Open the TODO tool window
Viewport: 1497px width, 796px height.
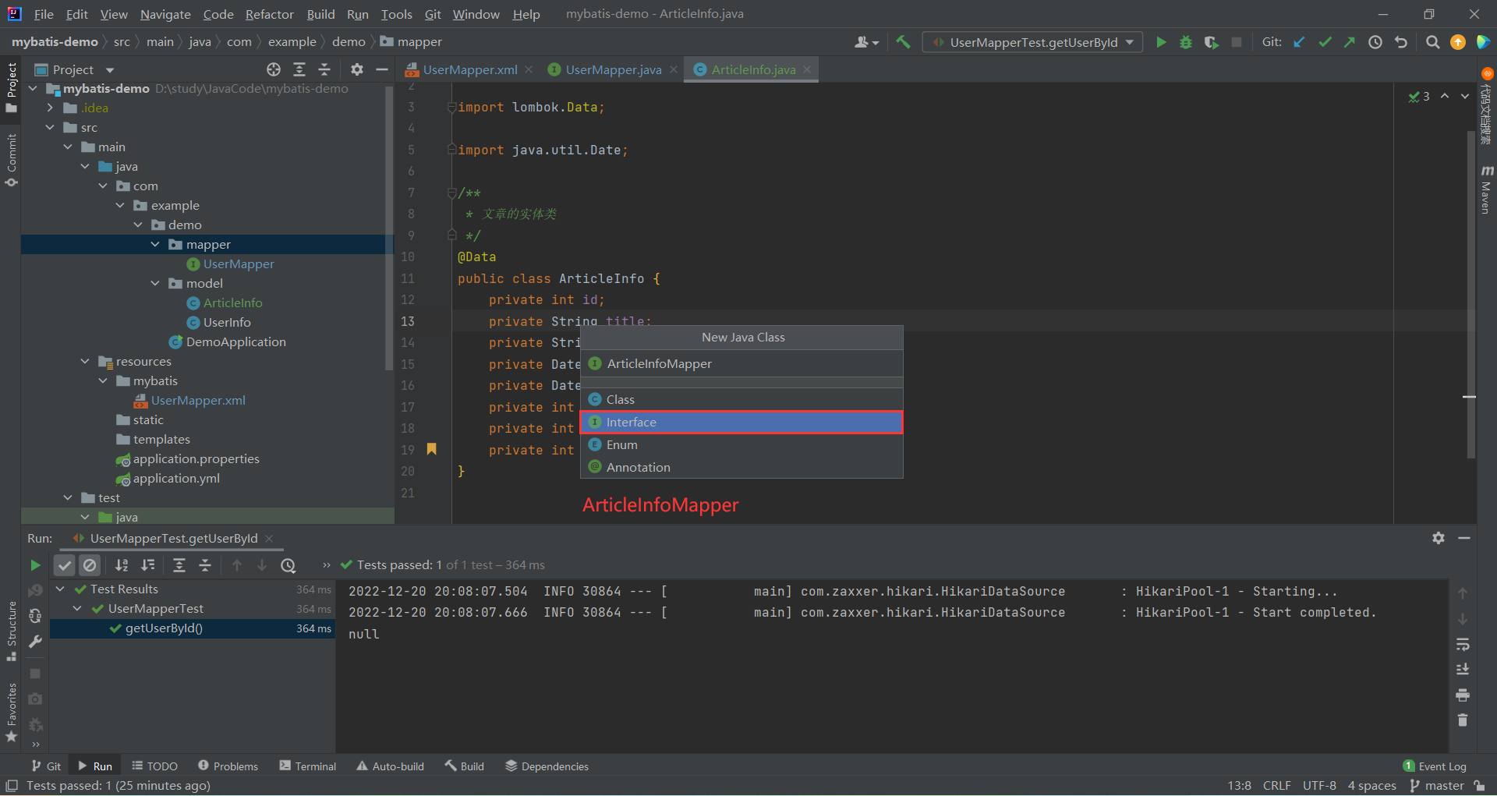(154, 766)
